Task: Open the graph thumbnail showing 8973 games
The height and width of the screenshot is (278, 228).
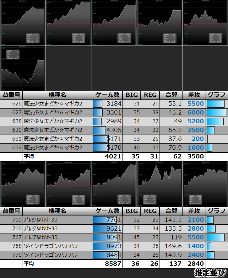Action: [x=160, y=184]
